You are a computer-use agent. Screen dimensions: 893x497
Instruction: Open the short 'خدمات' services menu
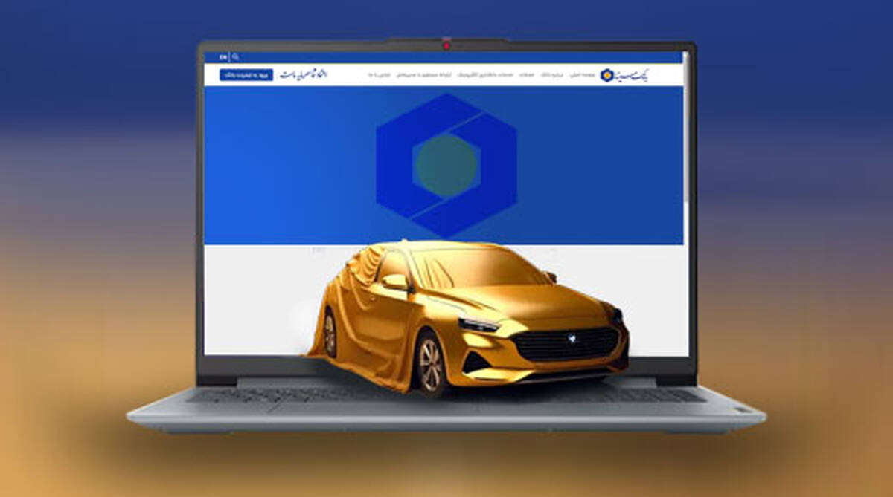click(x=527, y=75)
